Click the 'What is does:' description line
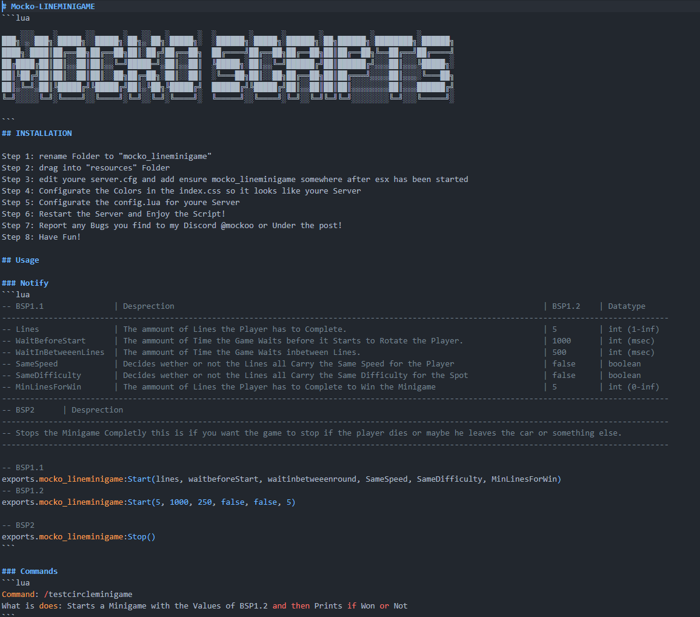This screenshot has width=700, height=617. coord(204,606)
